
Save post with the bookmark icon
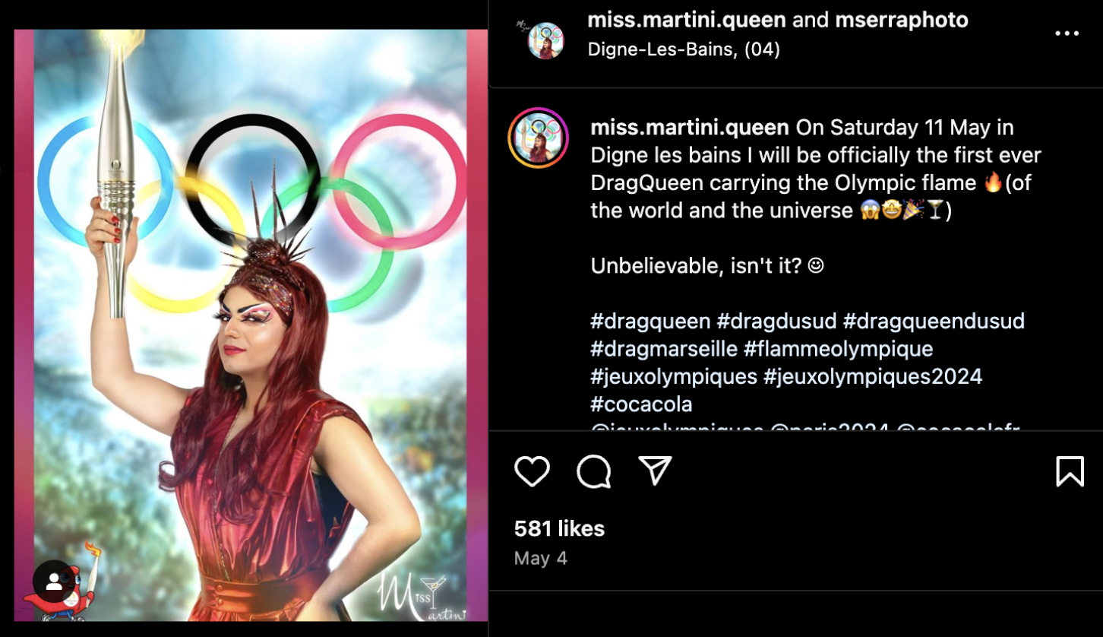click(1070, 471)
